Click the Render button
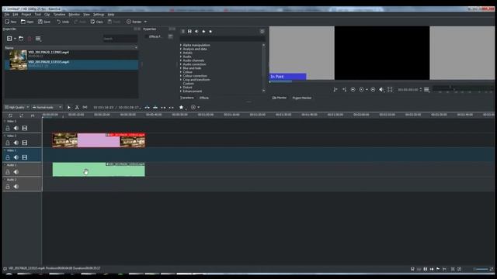Viewport: 497px width, 279px height. point(134,22)
